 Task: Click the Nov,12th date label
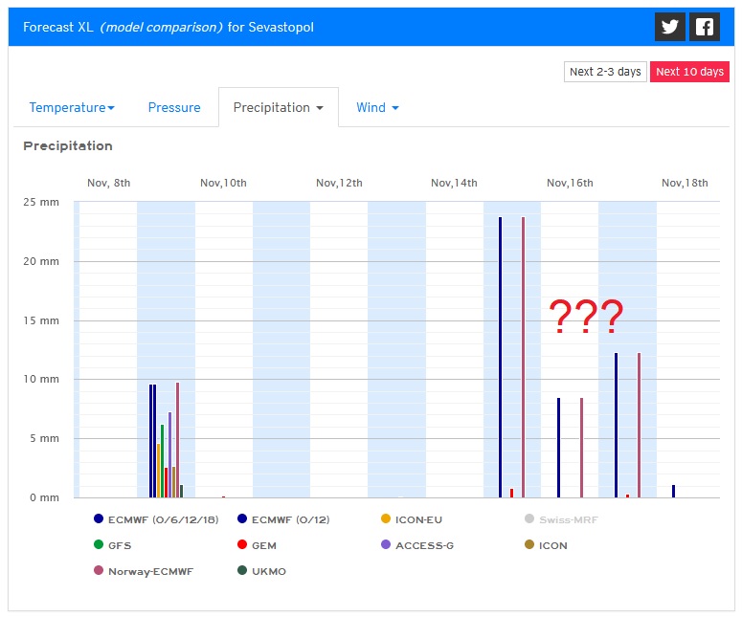tap(339, 183)
